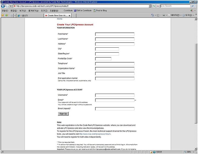The image size is (198, 154).
Task: Click into the Organization Name field
Action: coord(115,68)
